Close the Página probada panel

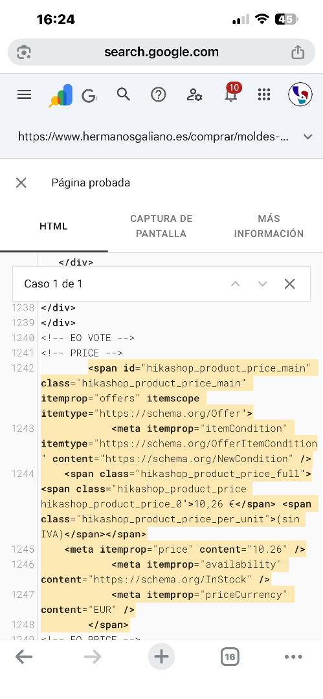pyautogui.click(x=21, y=183)
